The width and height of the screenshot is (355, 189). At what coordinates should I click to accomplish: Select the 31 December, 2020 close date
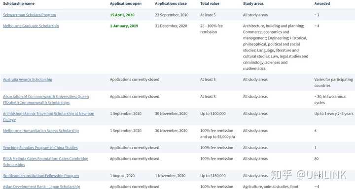pos(171,26)
